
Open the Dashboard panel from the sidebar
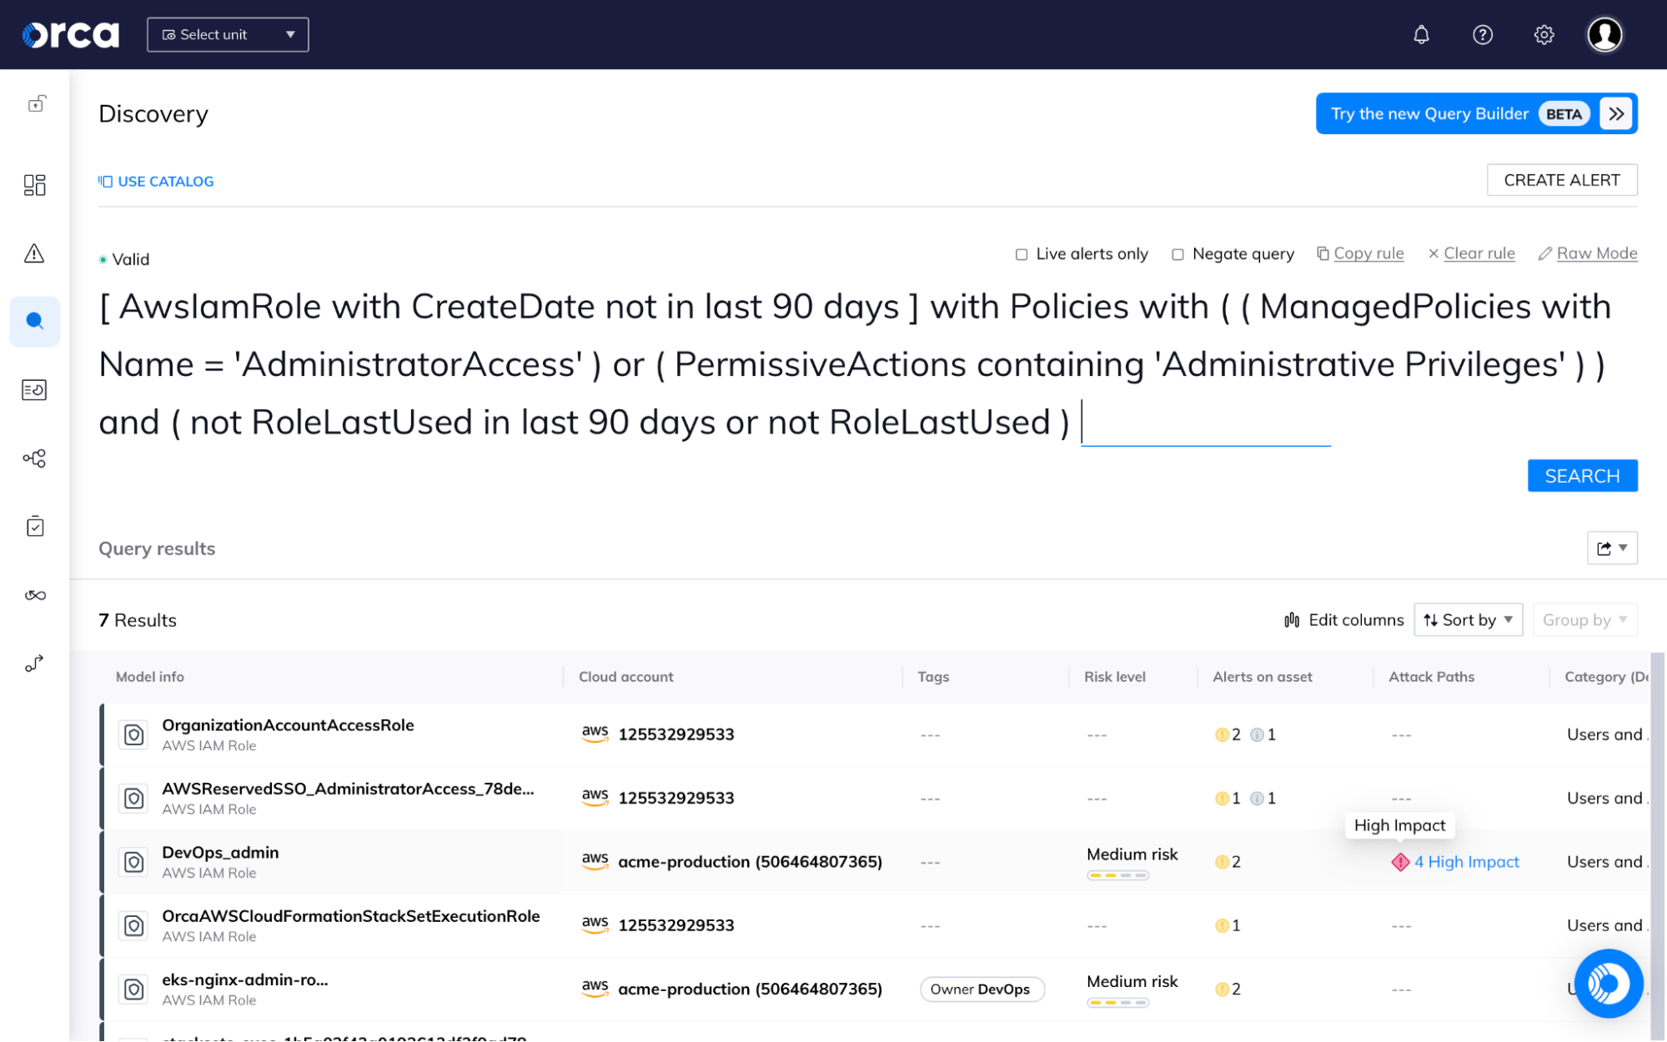35,185
